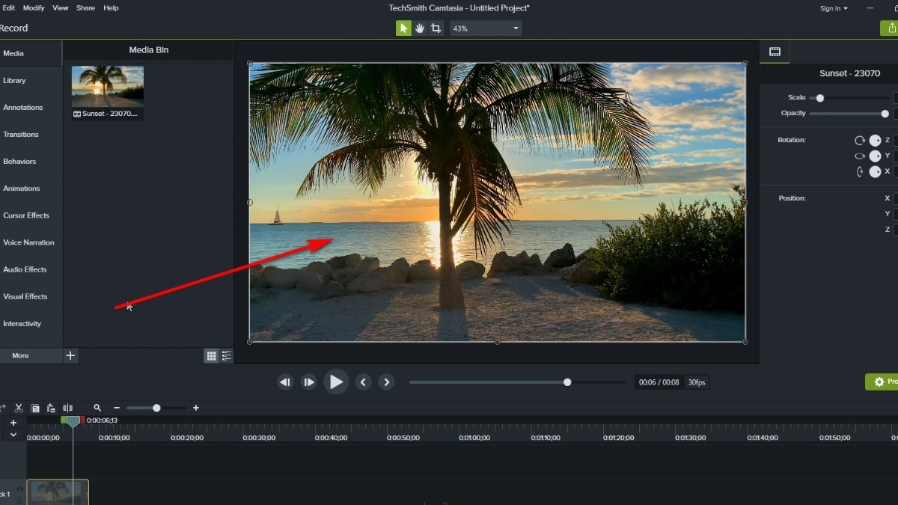Click the timeline zoom out minus button
The height and width of the screenshot is (505, 898).
click(x=117, y=408)
